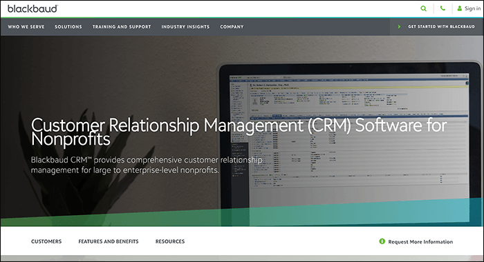The height and width of the screenshot is (262, 484).
Task: Jump to Features and Benefits section
Action: 109,241
